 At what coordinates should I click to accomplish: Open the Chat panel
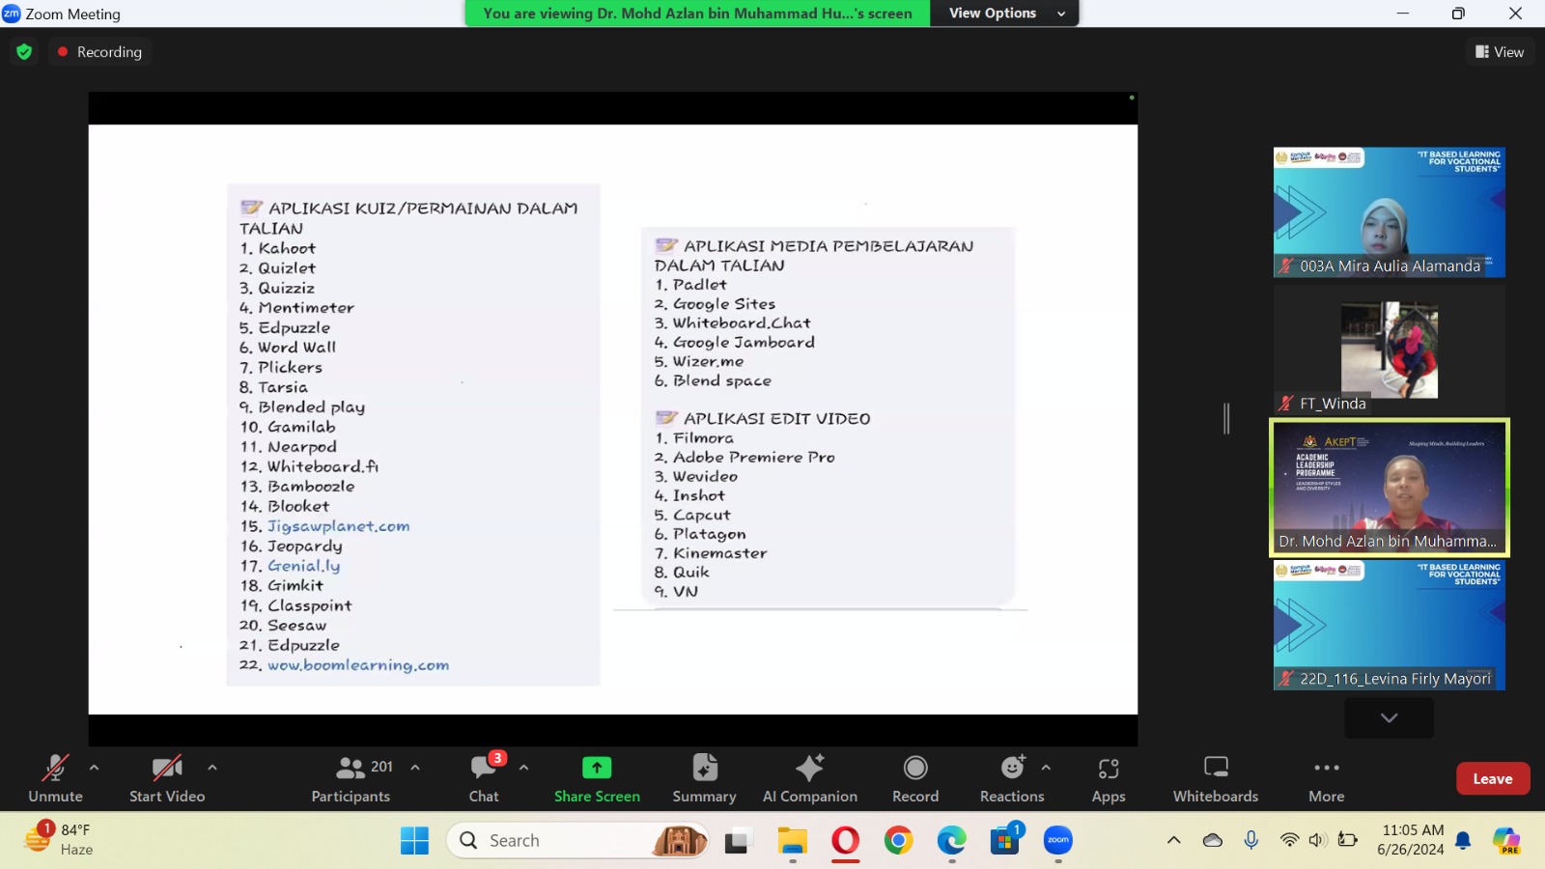pos(484,778)
